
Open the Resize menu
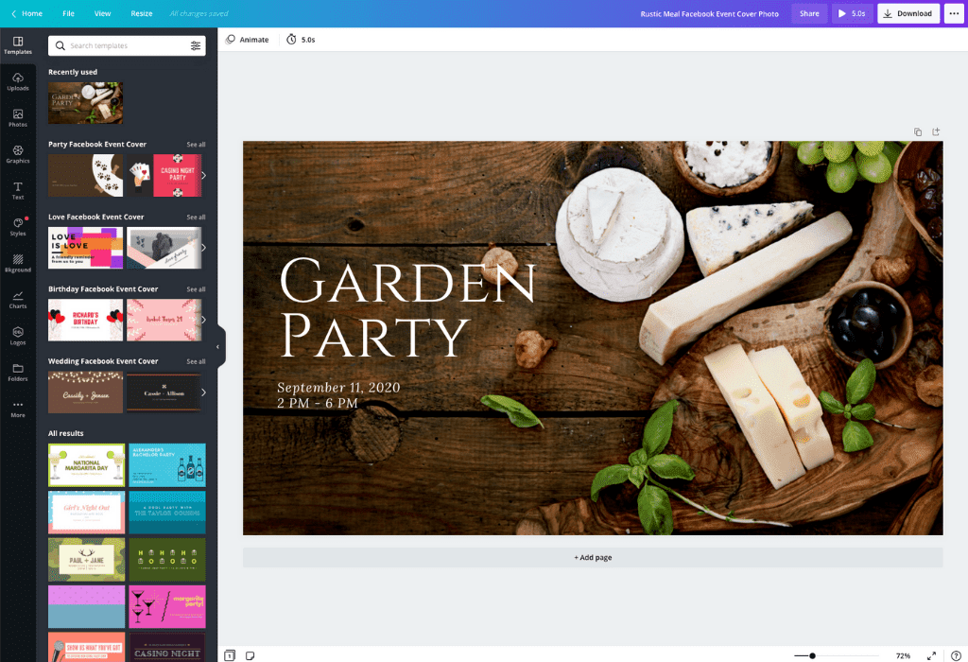coord(141,13)
